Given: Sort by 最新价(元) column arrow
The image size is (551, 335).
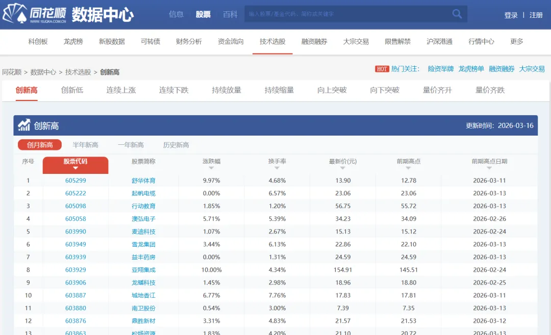Looking at the screenshot, I should [343, 168].
